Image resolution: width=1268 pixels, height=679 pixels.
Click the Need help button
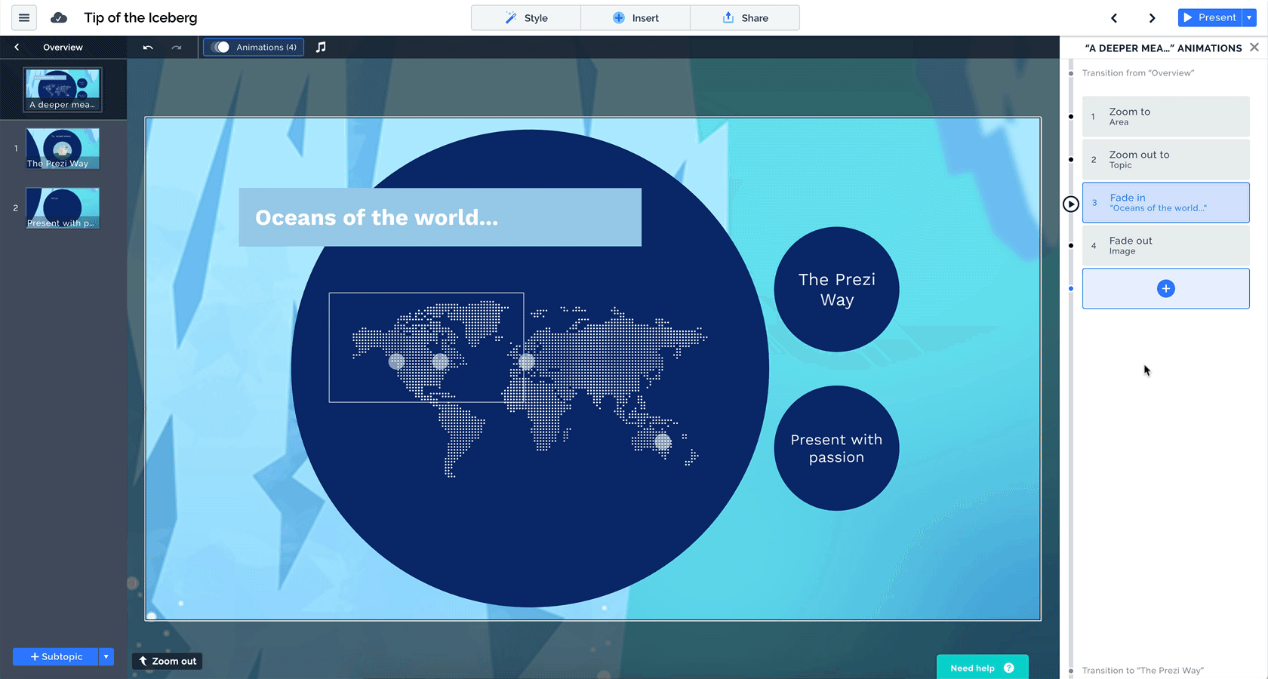[x=982, y=668]
